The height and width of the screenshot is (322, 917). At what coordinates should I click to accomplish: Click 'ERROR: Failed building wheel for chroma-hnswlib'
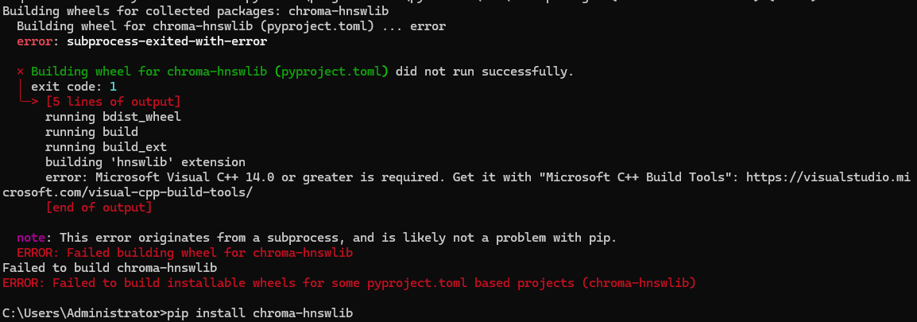pos(185,253)
